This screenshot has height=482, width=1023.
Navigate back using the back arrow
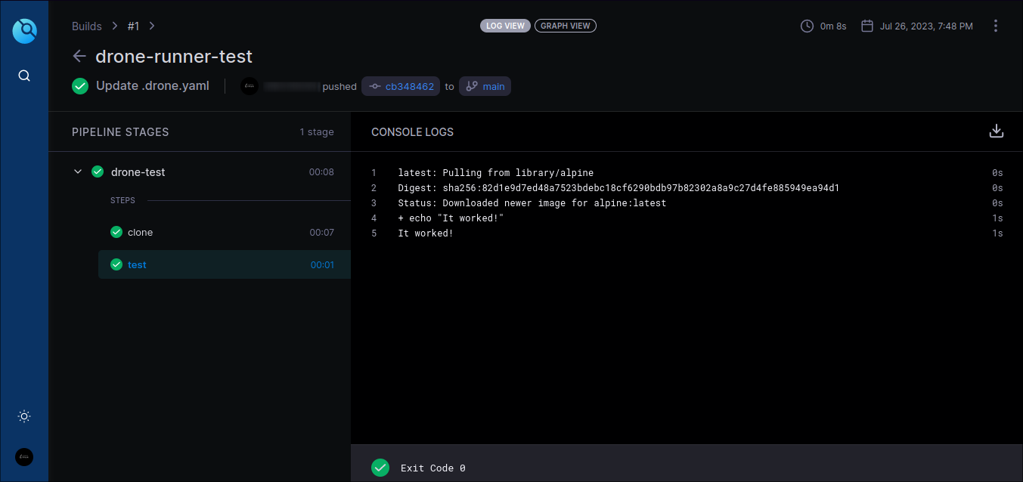[79, 56]
